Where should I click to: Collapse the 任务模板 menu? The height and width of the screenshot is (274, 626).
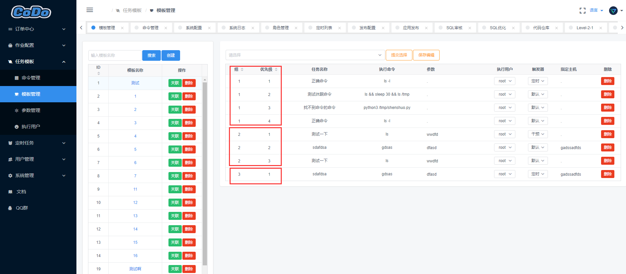(x=38, y=61)
